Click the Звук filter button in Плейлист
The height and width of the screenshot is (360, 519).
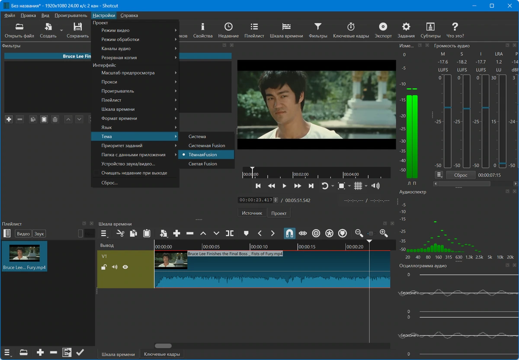[39, 234]
